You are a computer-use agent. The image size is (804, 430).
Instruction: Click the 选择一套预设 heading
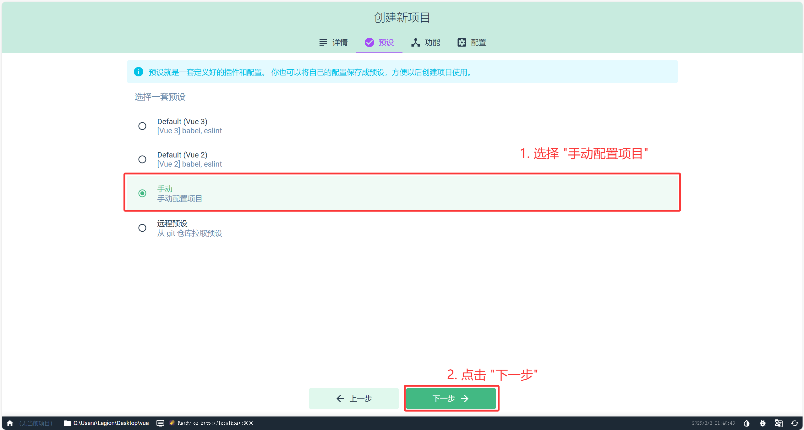(160, 97)
